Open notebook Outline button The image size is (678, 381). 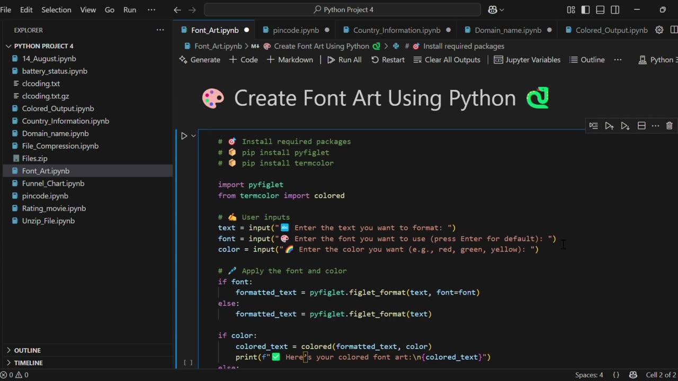587,60
